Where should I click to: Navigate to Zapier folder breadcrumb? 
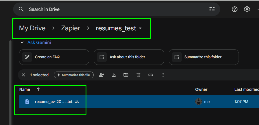point(71,28)
